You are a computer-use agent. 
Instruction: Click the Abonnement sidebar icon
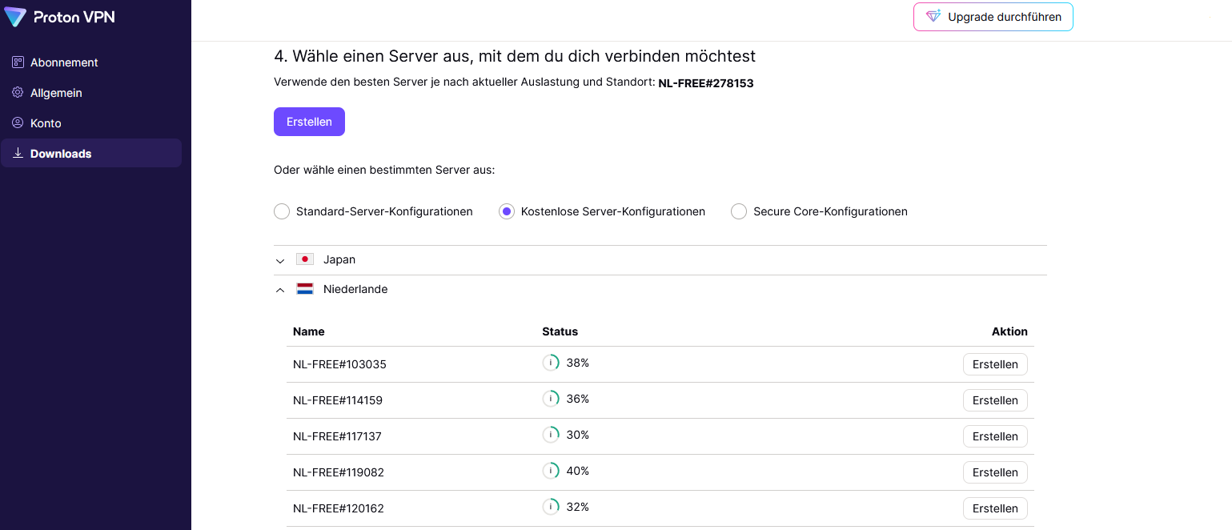pos(18,62)
